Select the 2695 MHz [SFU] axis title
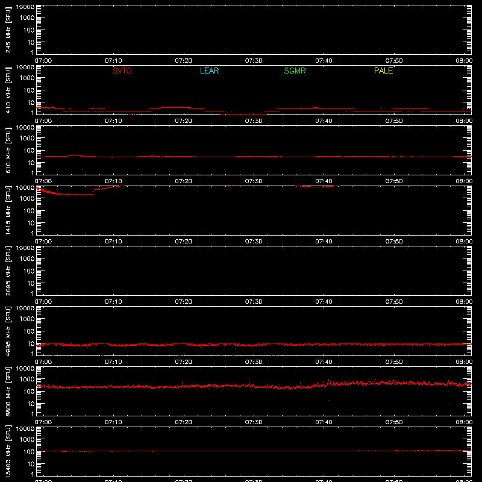Screen dimensions: 482x482 pyautogui.click(x=8, y=271)
